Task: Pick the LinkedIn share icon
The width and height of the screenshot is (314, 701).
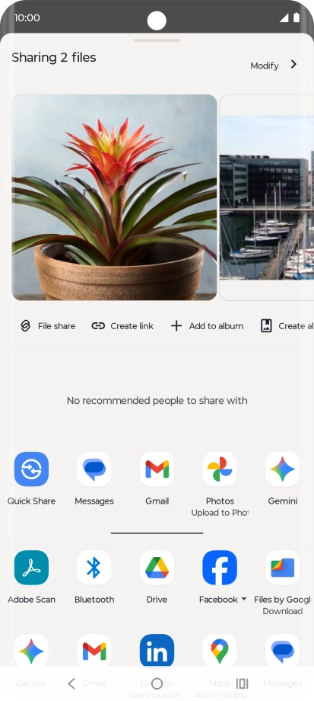Action: point(157,651)
